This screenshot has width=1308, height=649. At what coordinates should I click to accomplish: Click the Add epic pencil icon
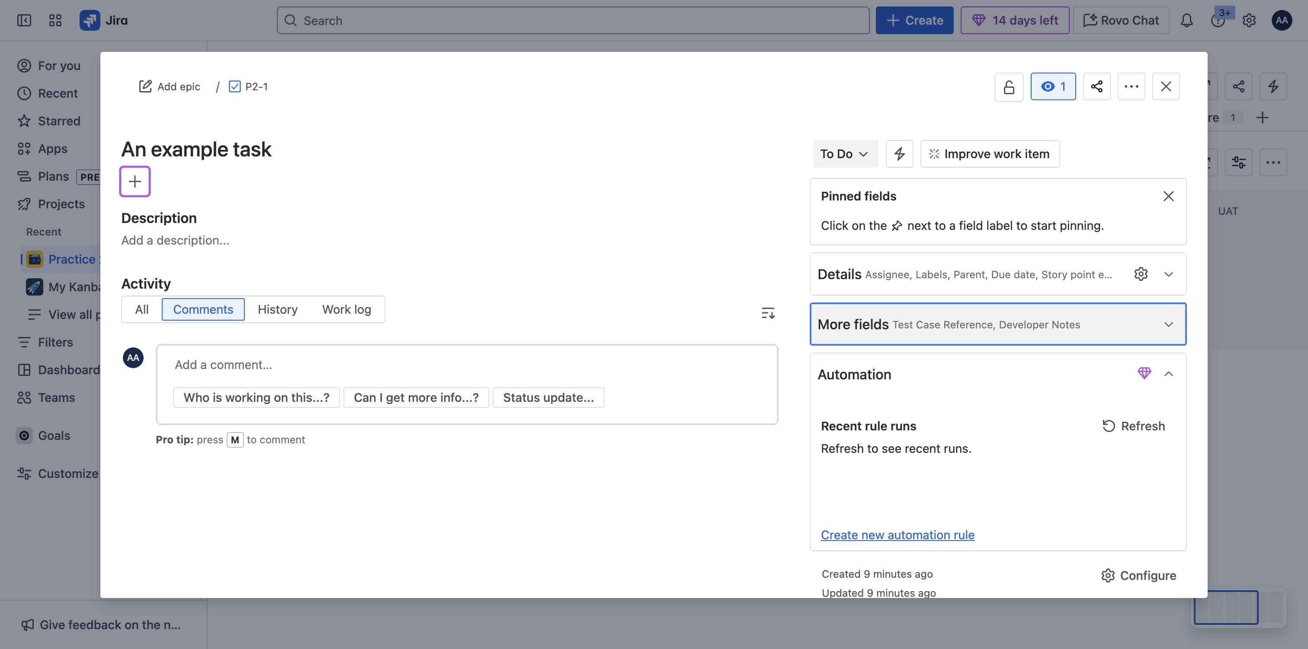tap(145, 86)
